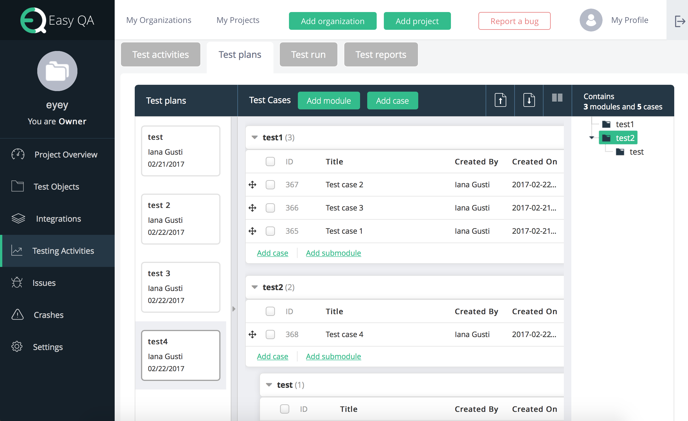Click the logout icon at top right

[x=680, y=21]
